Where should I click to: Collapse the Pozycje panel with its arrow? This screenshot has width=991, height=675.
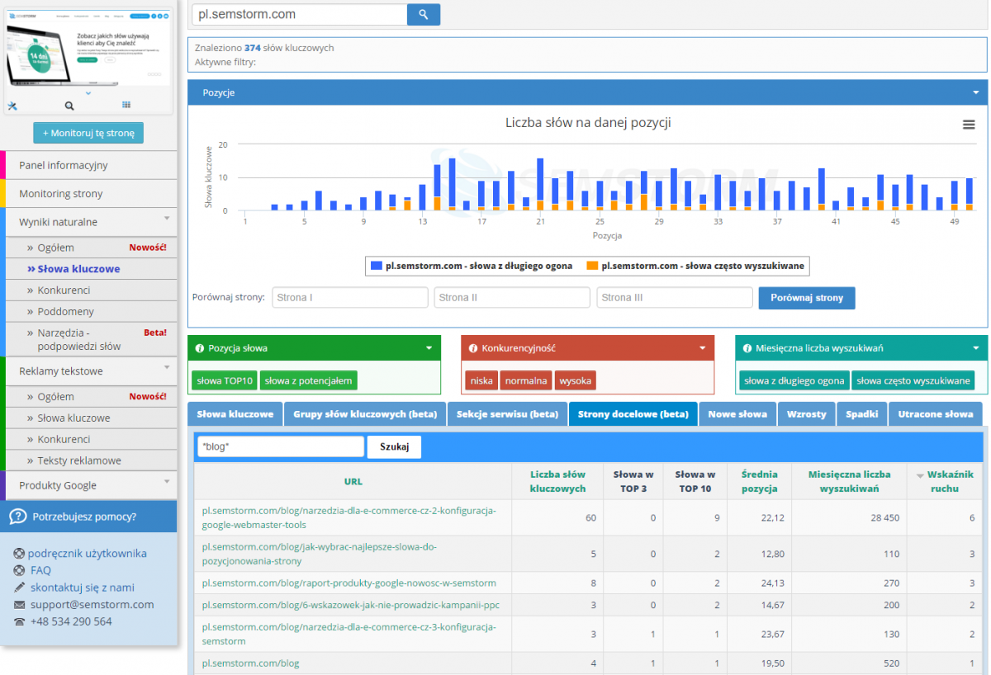(975, 92)
